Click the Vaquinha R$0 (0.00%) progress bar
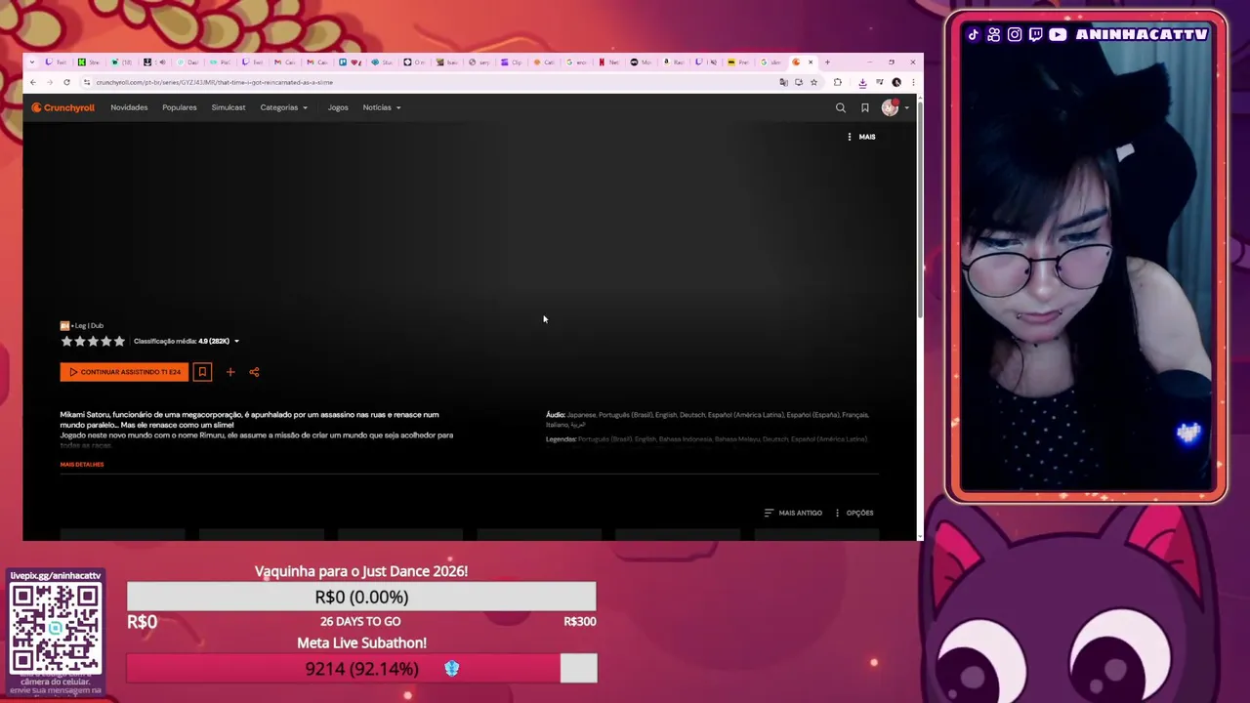The height and width of the screenshot is (703, 1250). coord(361,597)
